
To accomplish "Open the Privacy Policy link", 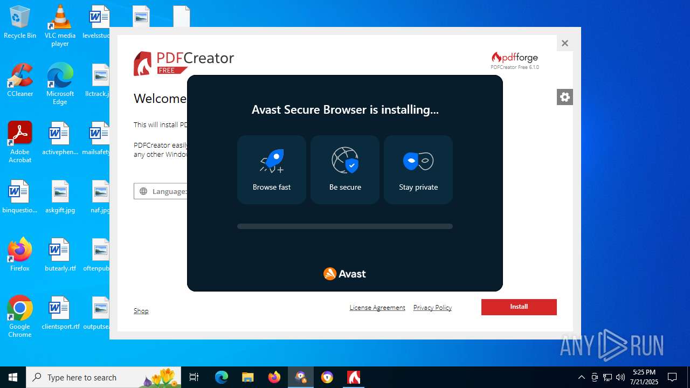I will (432, 308).
